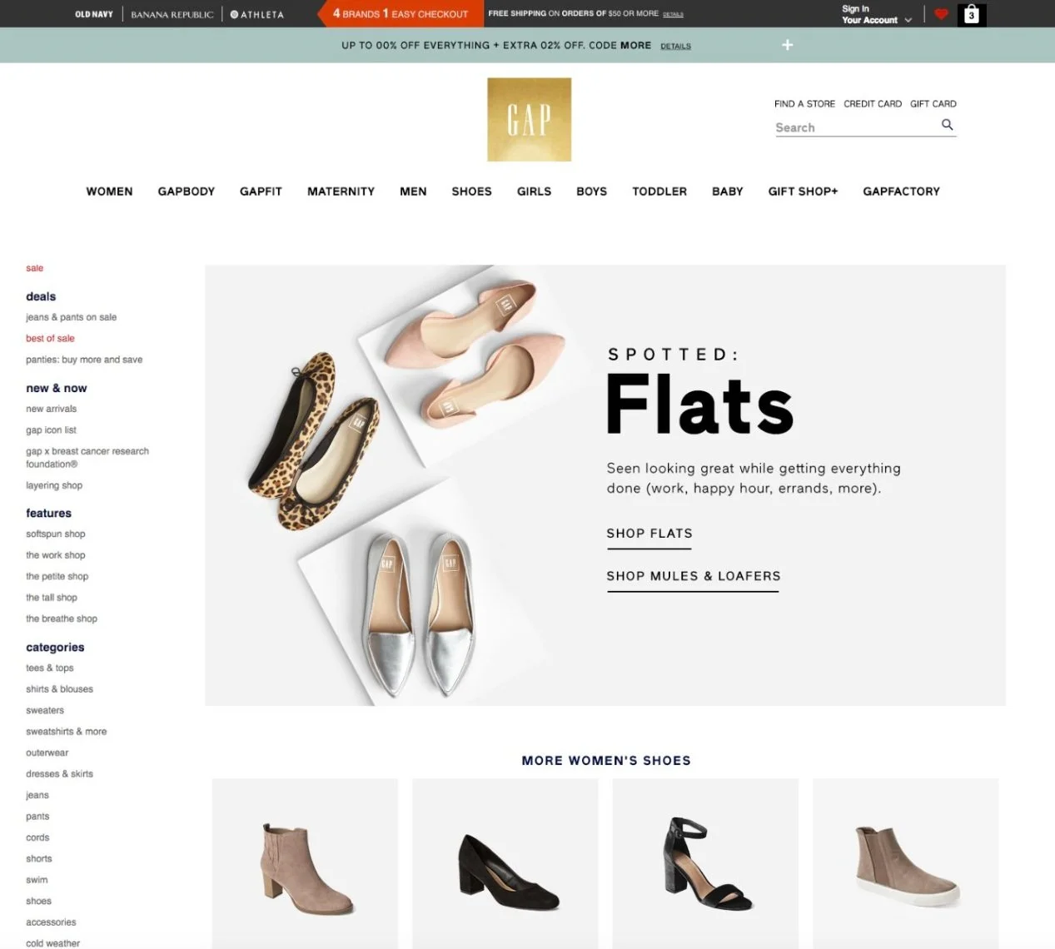Open the taupe slip-on sneaker thumbnail
Viewport: 1055px width, 949px height.
point(905,863)
